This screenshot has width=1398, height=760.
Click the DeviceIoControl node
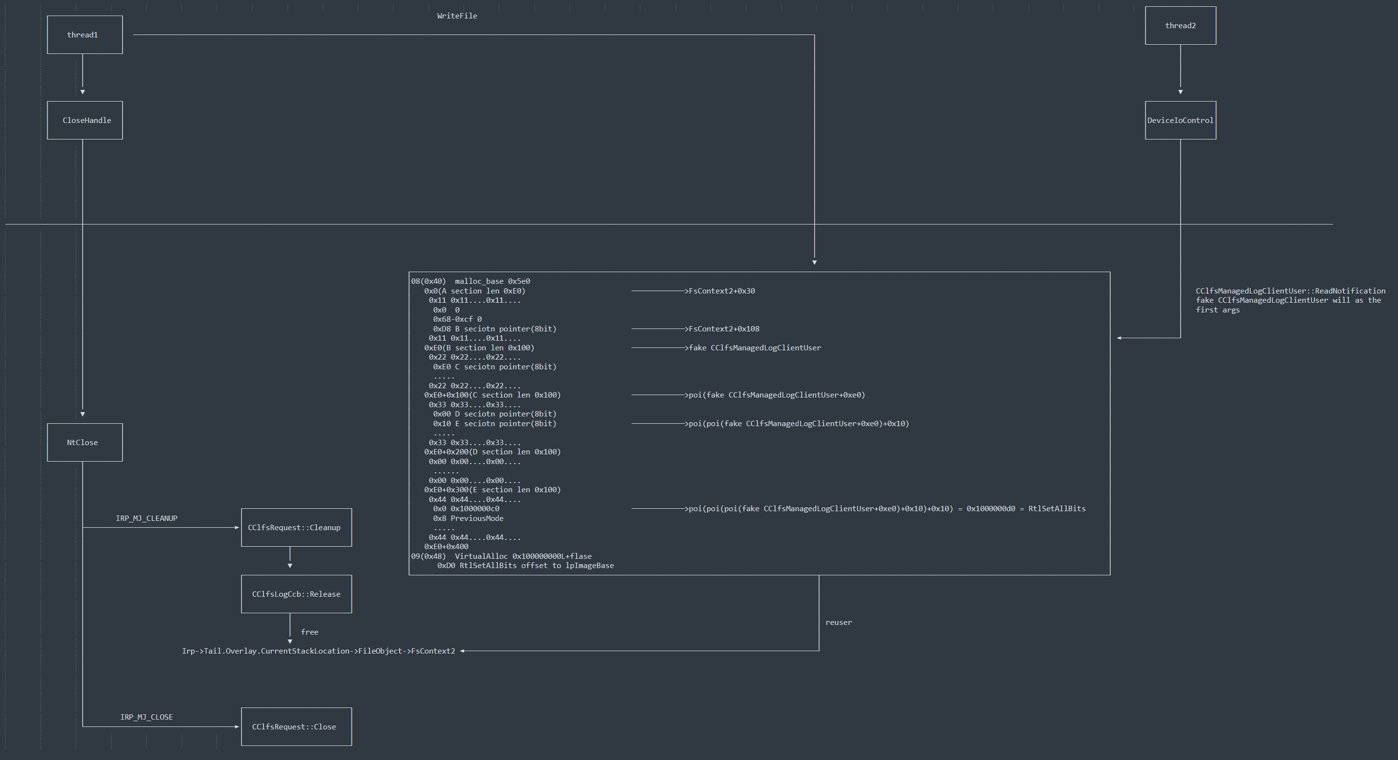1180,121
